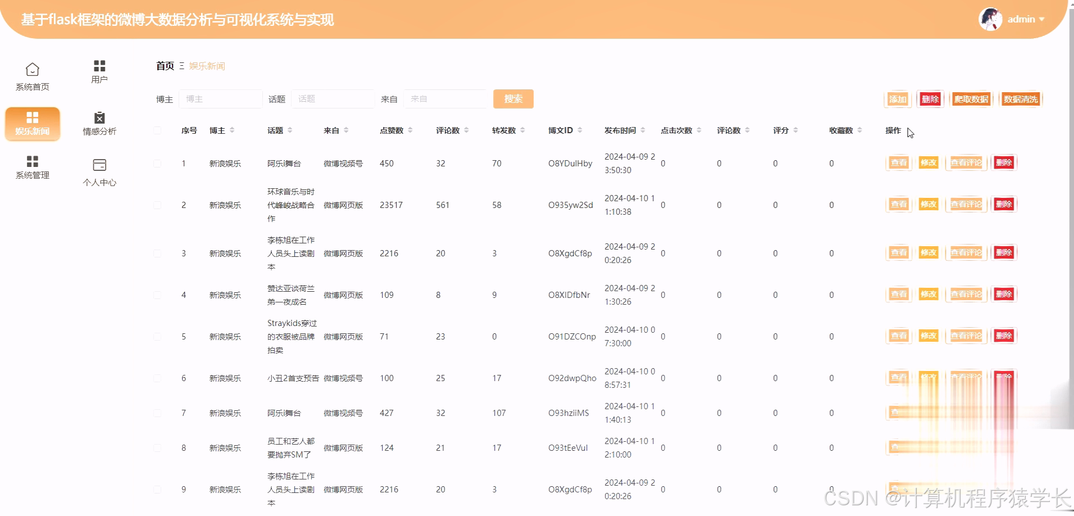This screenshot has height=516, width=1074.
Task: Navigate to 首页 breadcrumb
Action: coord(164,66)
